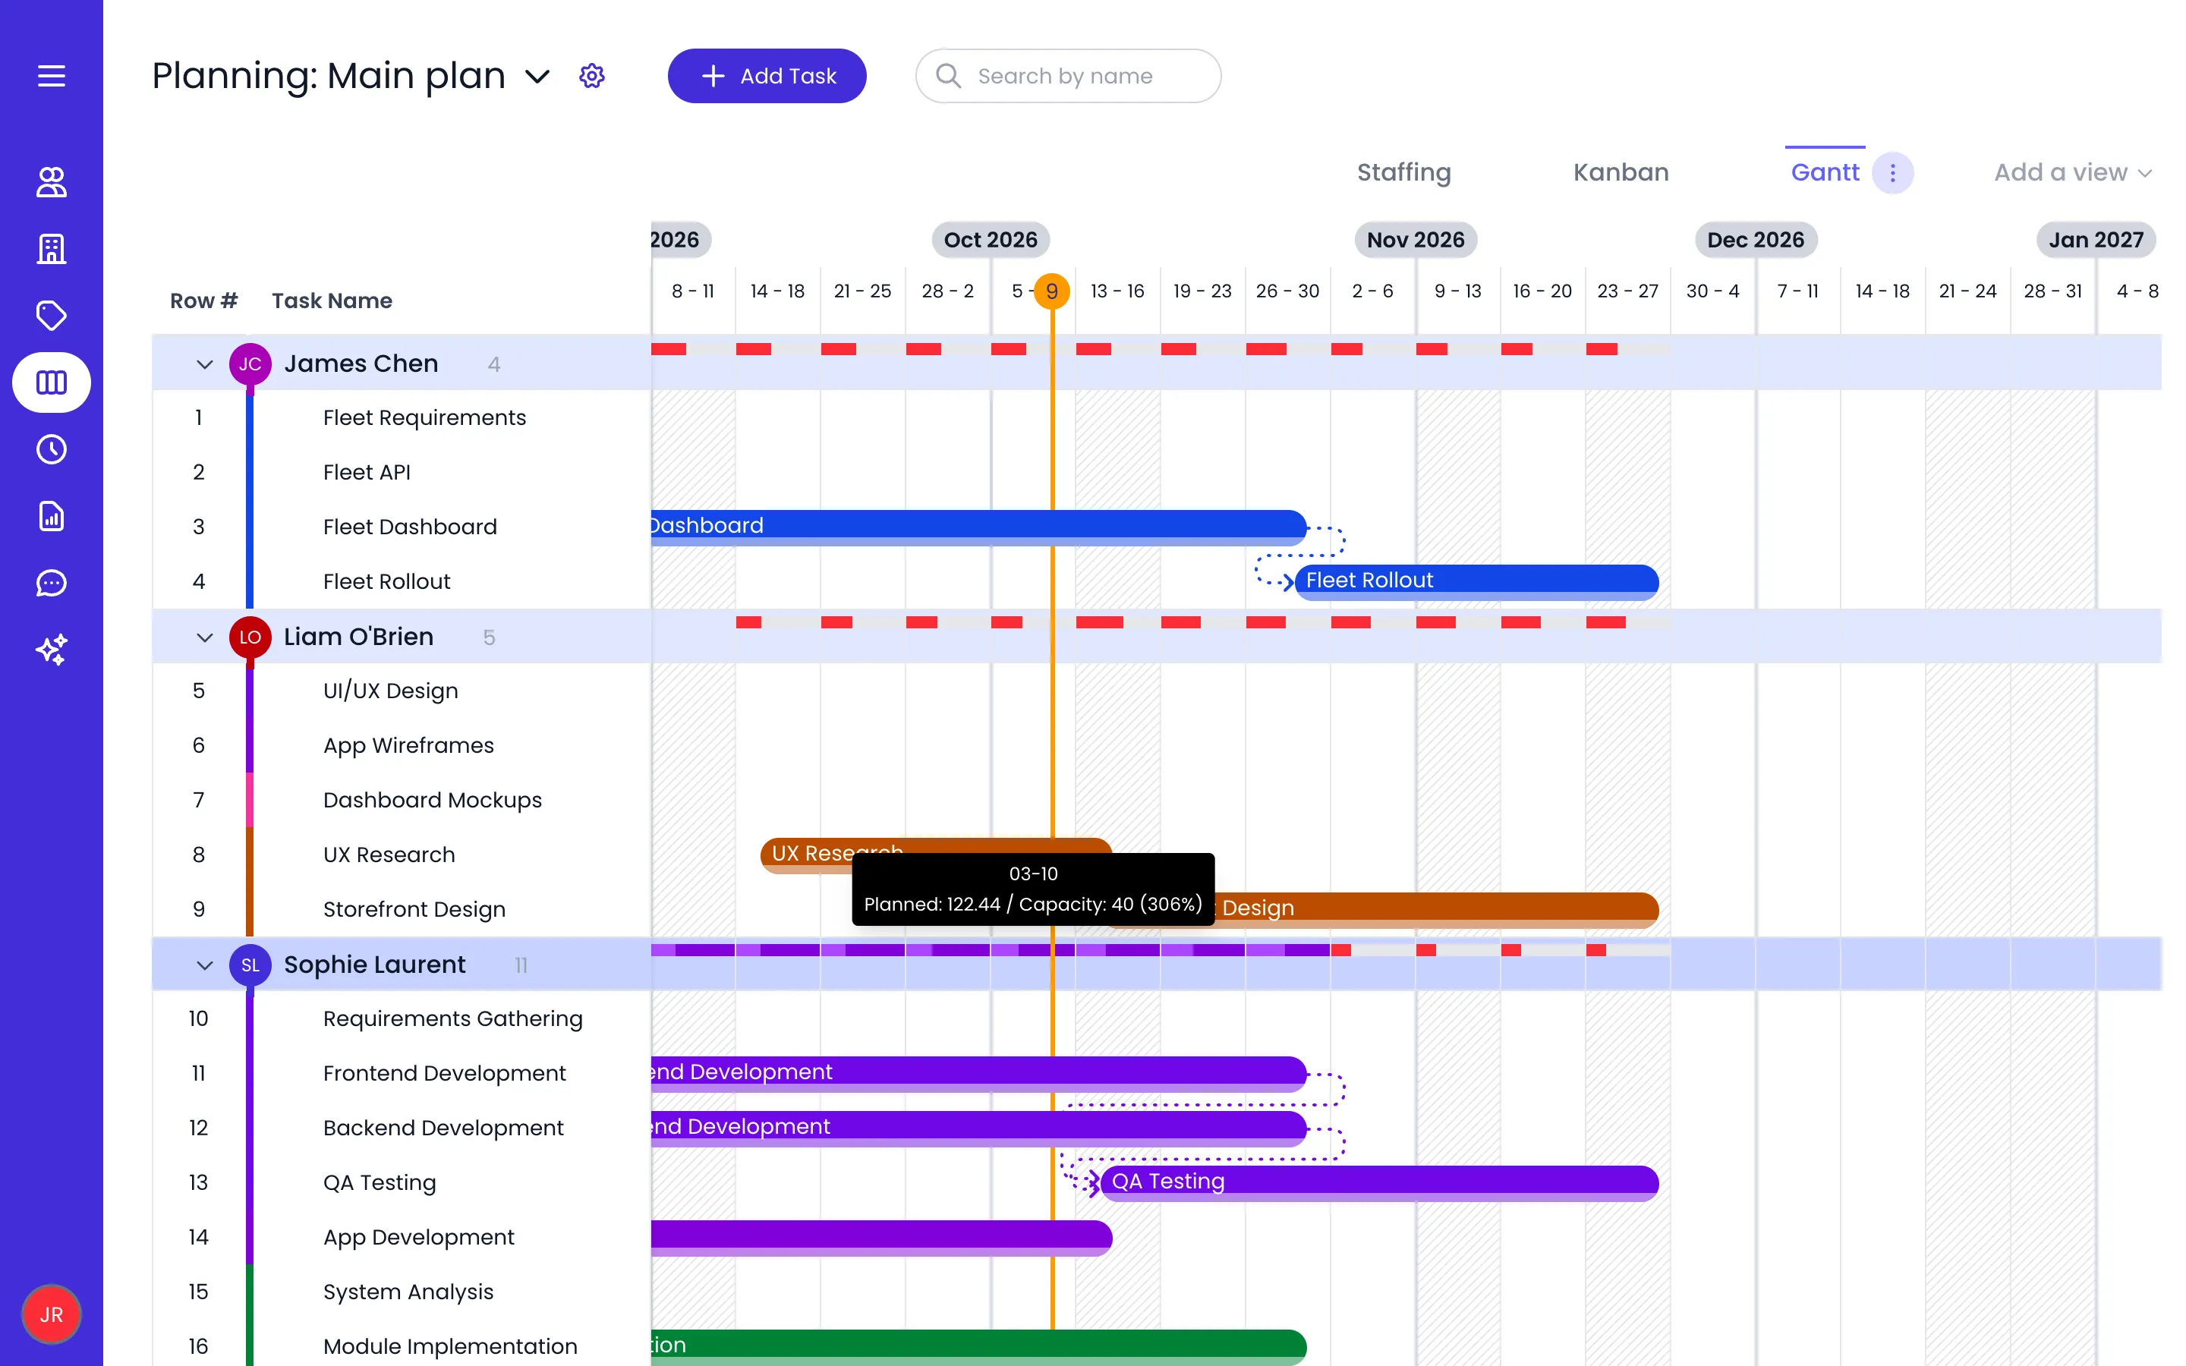Image resolution: width=2186 pixels, height=1366 pixels.
Task: Open the reports document icon in sidebar
Action: pyautogui.click(x=52, y=517)
